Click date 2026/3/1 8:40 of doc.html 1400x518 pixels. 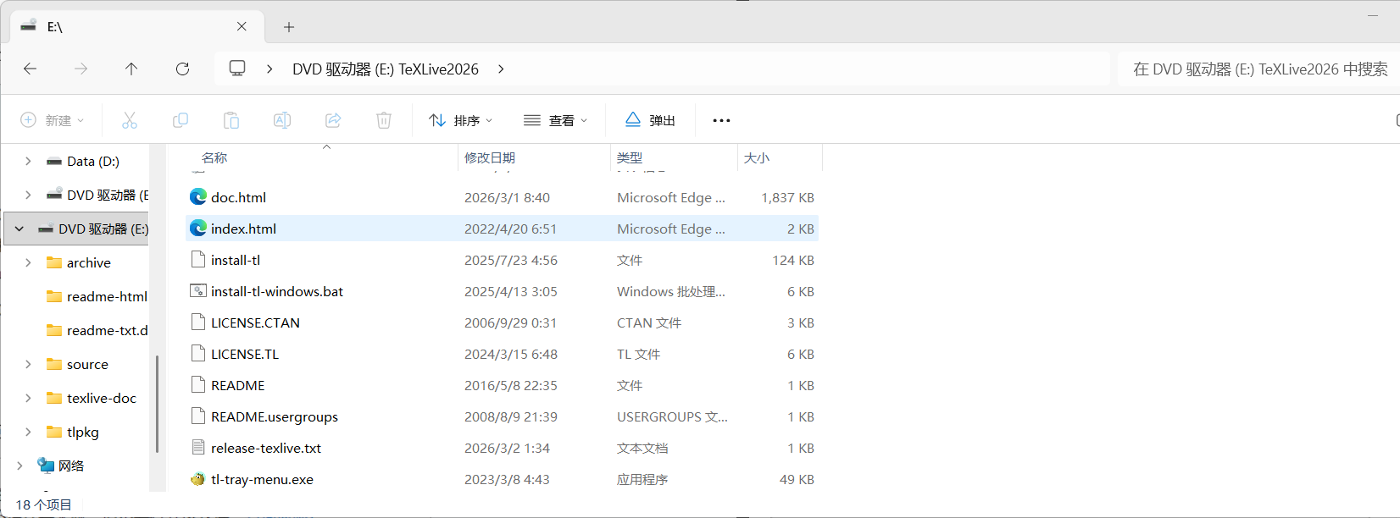(507, 197)
